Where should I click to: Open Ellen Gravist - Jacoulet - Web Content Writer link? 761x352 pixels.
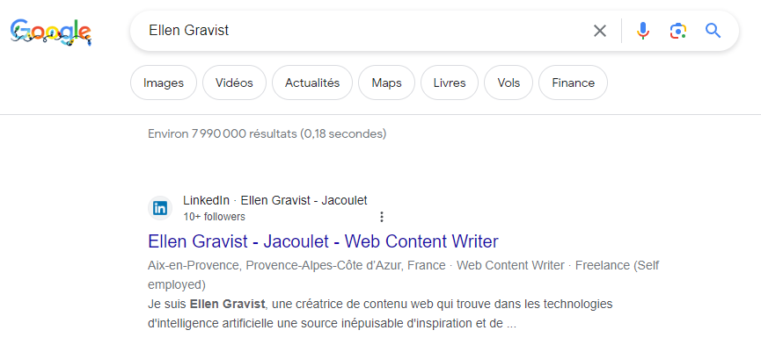tap(323, 241)
